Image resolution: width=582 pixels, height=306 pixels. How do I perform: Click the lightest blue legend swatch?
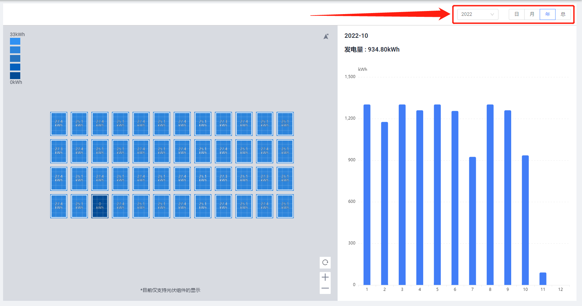15,41
